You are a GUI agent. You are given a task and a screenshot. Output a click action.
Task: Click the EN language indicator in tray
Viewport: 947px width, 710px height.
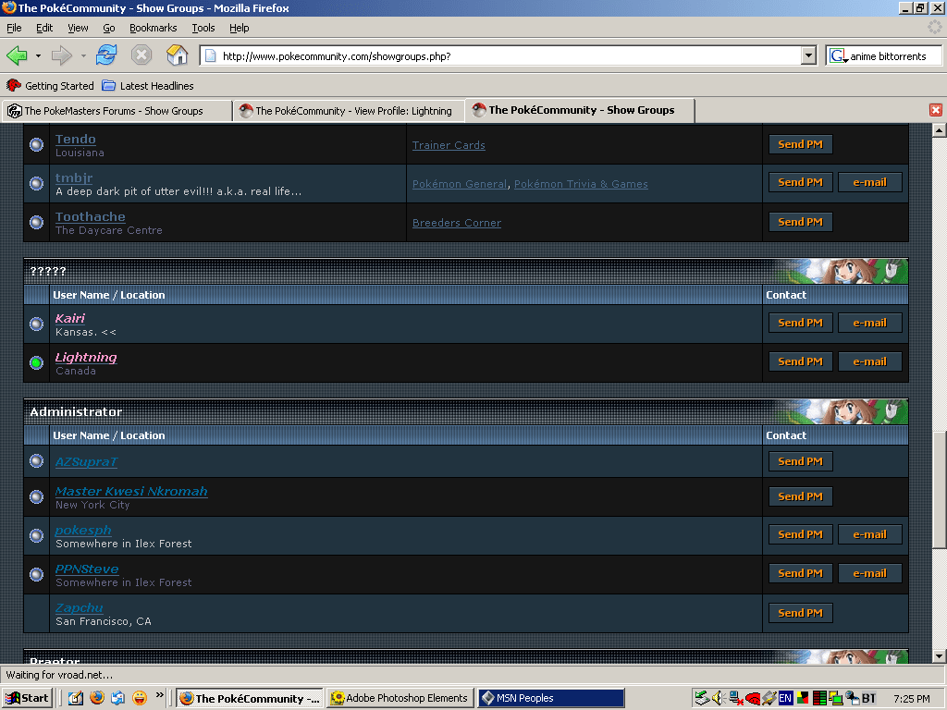click(784, 699)
